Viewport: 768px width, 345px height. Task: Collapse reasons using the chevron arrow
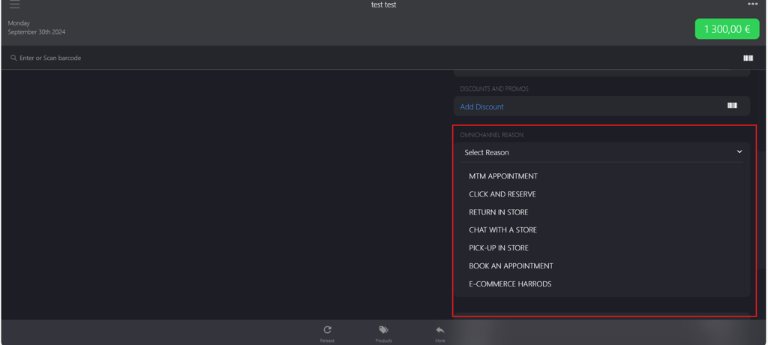(739, 152)
